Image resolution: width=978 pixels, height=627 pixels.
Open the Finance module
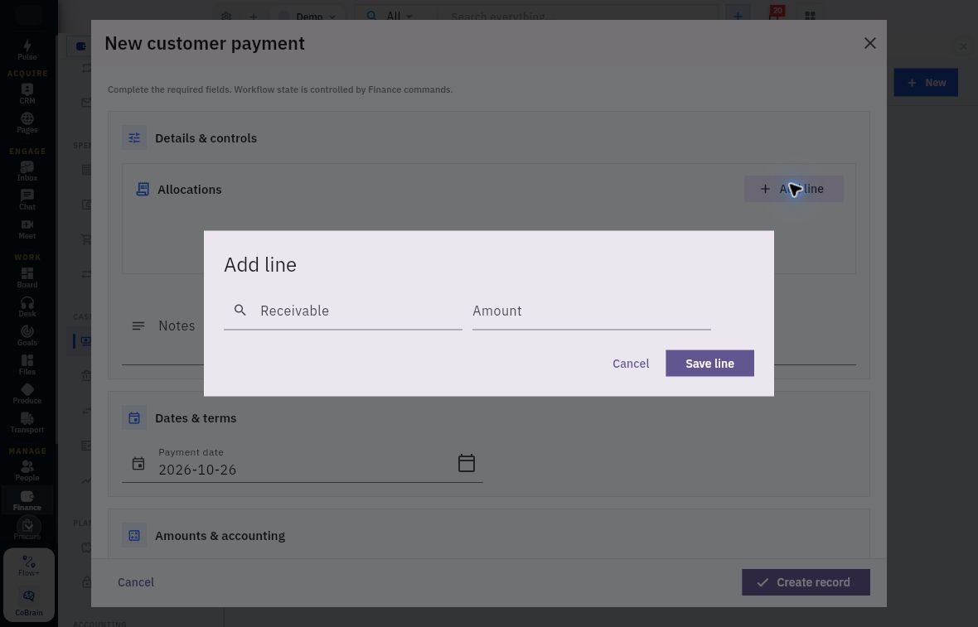tap(27, 500)
